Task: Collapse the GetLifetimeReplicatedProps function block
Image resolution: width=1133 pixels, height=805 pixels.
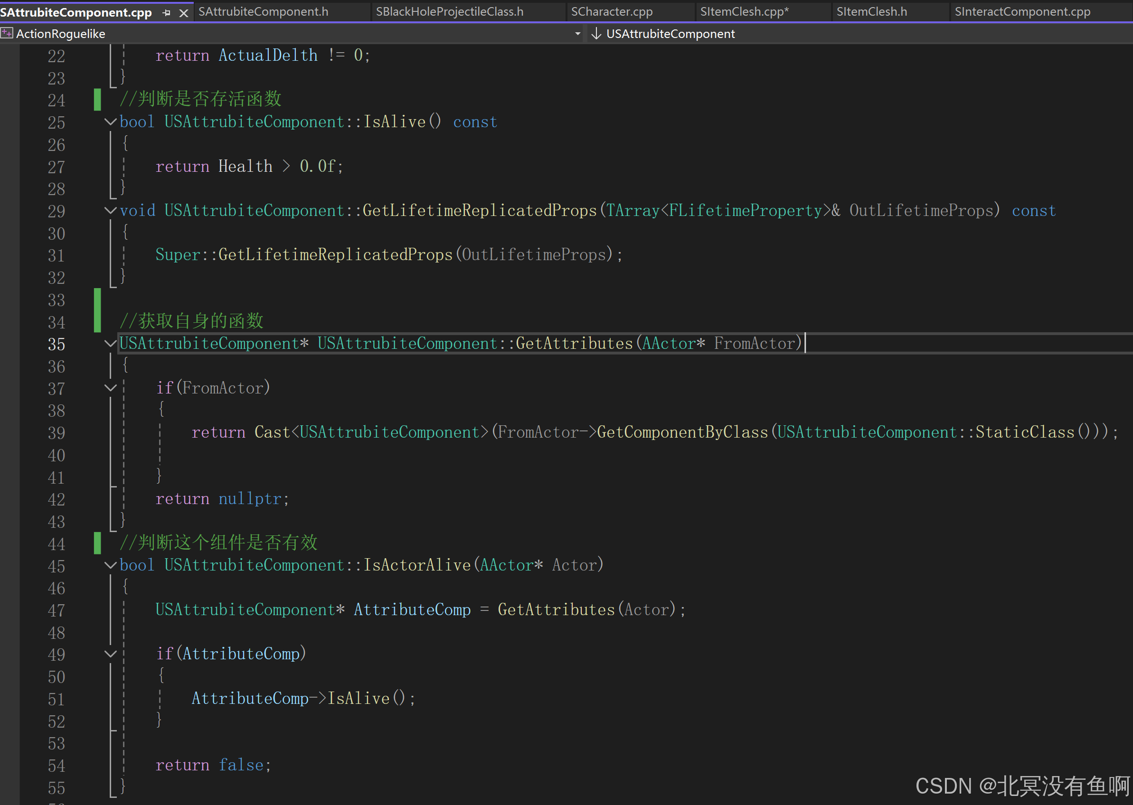Action: [111, 210]
